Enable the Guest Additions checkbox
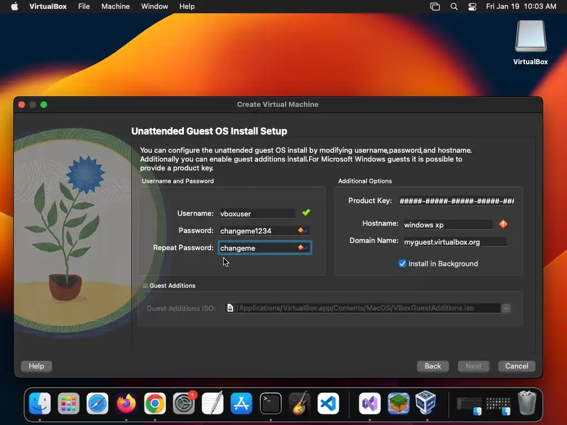567x425 pixels. click(x=145, y=286)
